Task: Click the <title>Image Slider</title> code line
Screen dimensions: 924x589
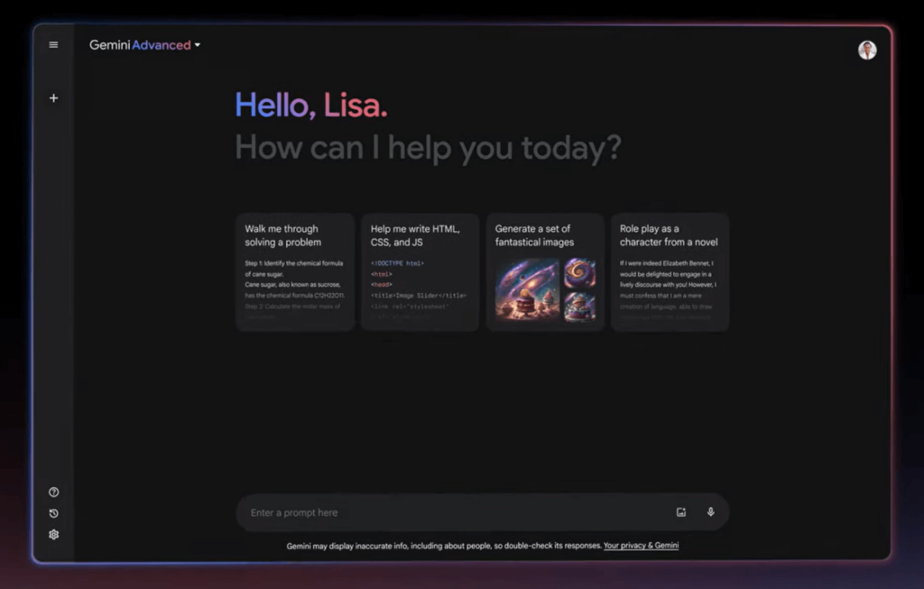Action: tap(419, 296)
